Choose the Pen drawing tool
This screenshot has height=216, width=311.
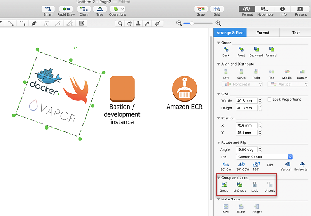34,23
